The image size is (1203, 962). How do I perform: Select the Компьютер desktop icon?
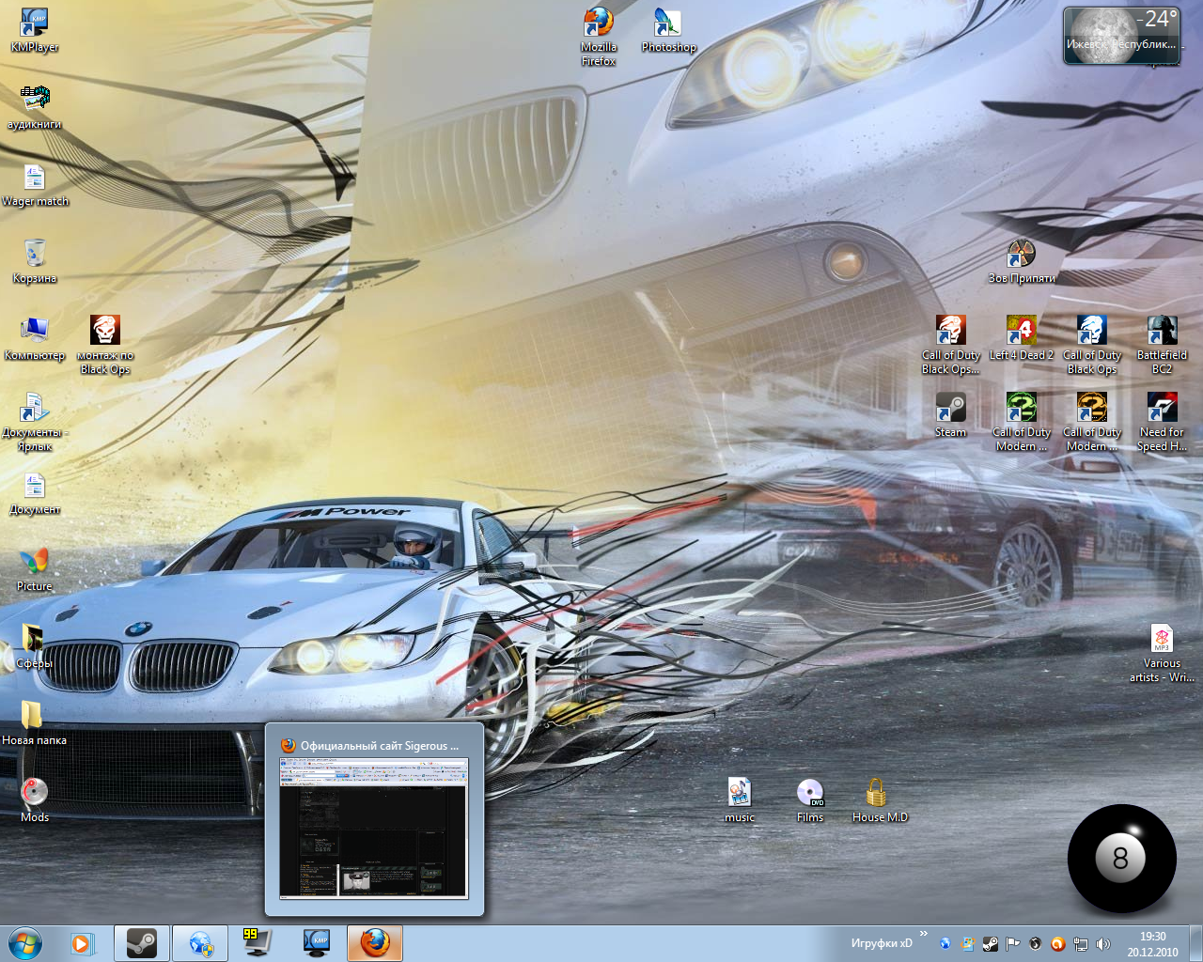(35, 337)
